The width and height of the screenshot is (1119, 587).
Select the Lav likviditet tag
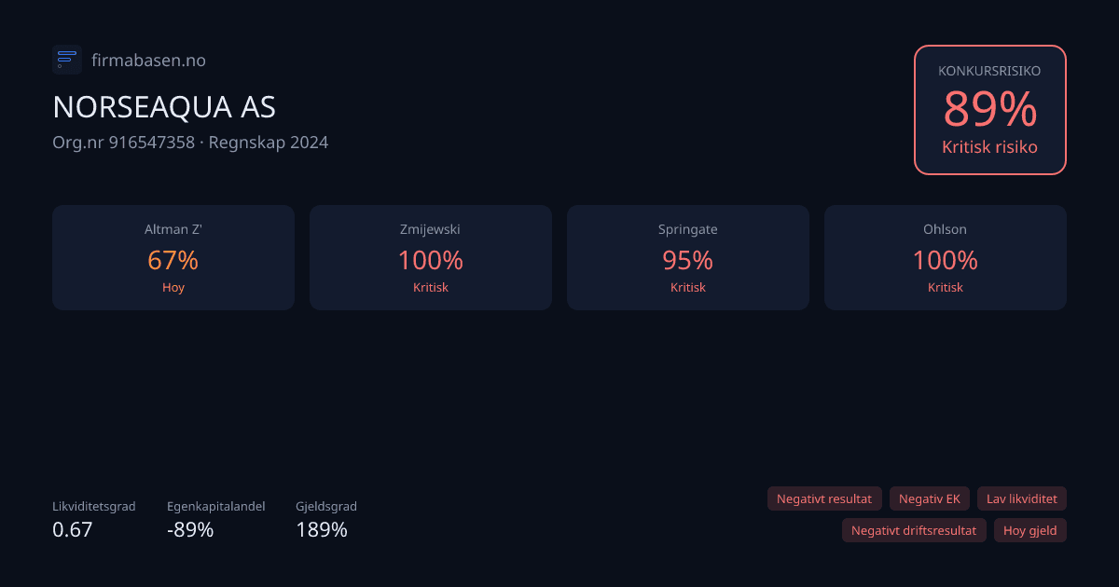click(x=1021, y=498)
